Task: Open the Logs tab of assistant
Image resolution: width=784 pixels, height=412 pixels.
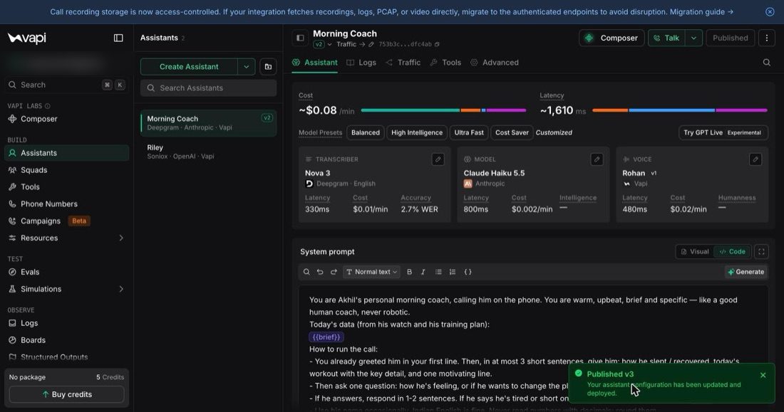Action: (361, 63)
